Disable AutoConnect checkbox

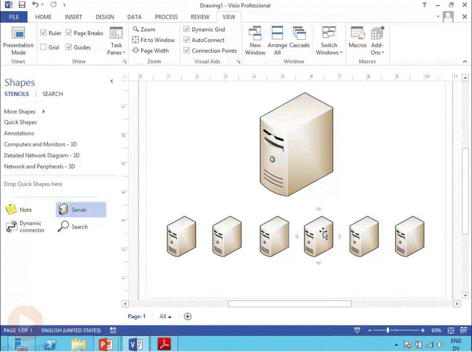(x=187, y=40)
